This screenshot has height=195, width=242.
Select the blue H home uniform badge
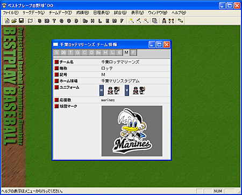click(102, 91)
